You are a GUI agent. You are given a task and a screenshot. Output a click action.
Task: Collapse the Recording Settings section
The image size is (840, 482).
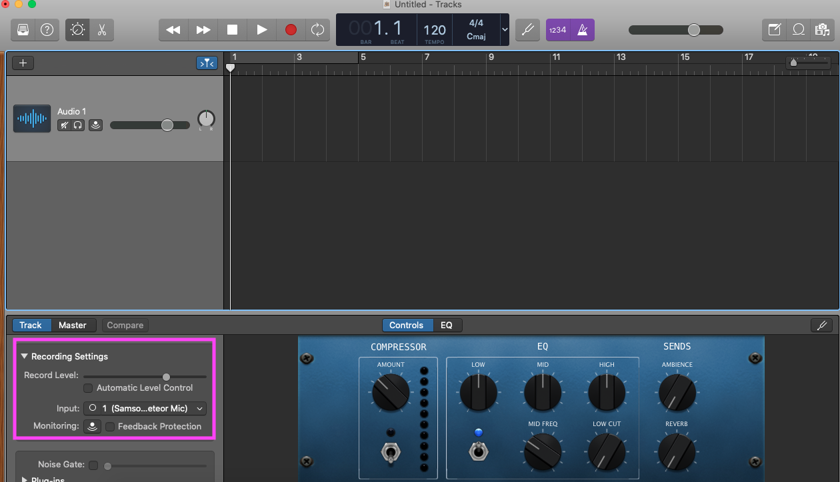(x=25, y=356)
